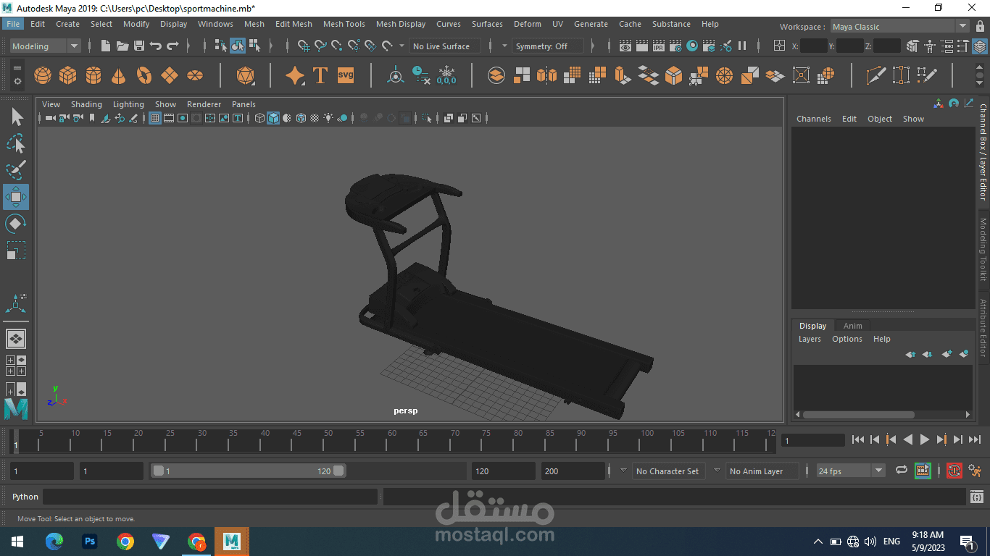The width and height of the screenshot is (990, 556).
Task: Click the Polygon Plane shelf icon
Action: point(170,75)
